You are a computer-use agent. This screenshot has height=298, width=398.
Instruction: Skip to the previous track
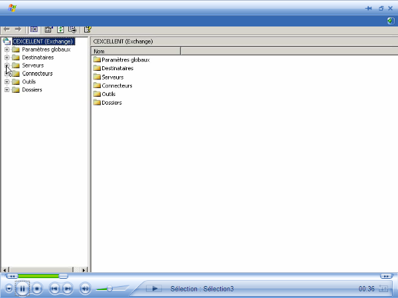pos(54,288)
